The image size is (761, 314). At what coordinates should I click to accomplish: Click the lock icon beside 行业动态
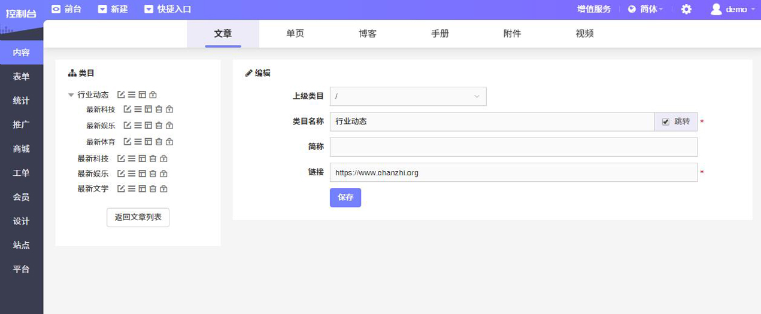(x=153, y=94)
